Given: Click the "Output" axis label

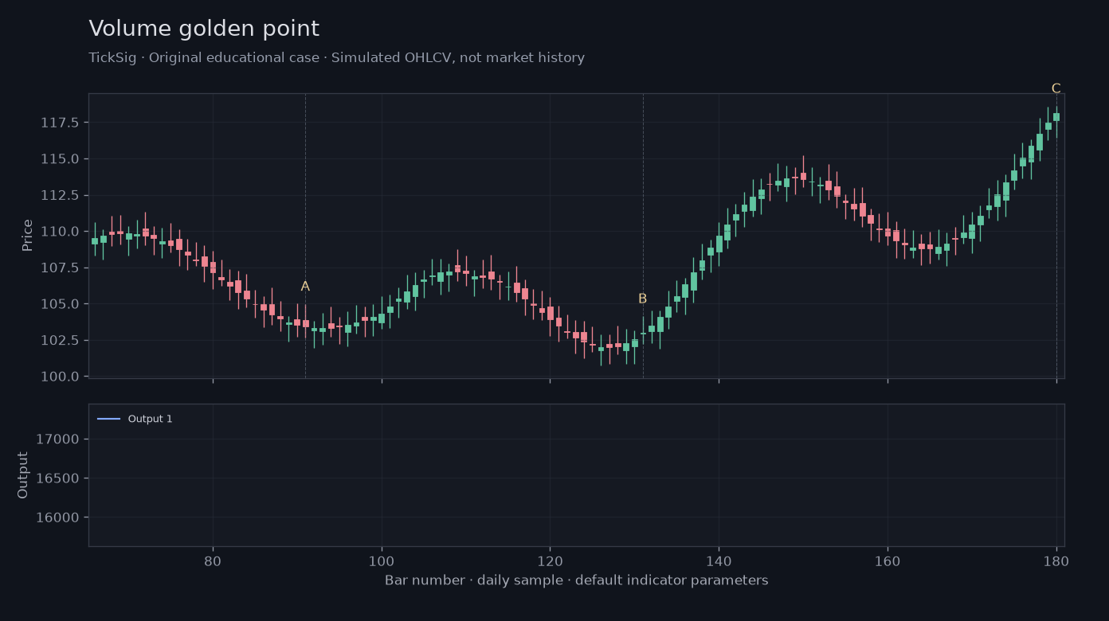Looking at the screenshot, I should [23, 475].
